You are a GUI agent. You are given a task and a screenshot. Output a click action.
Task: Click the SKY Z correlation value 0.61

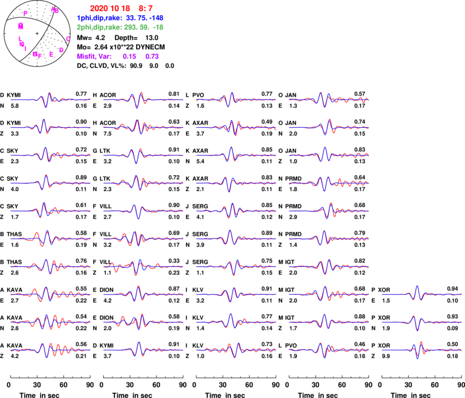pyautogui.click(x=81, y=205)
